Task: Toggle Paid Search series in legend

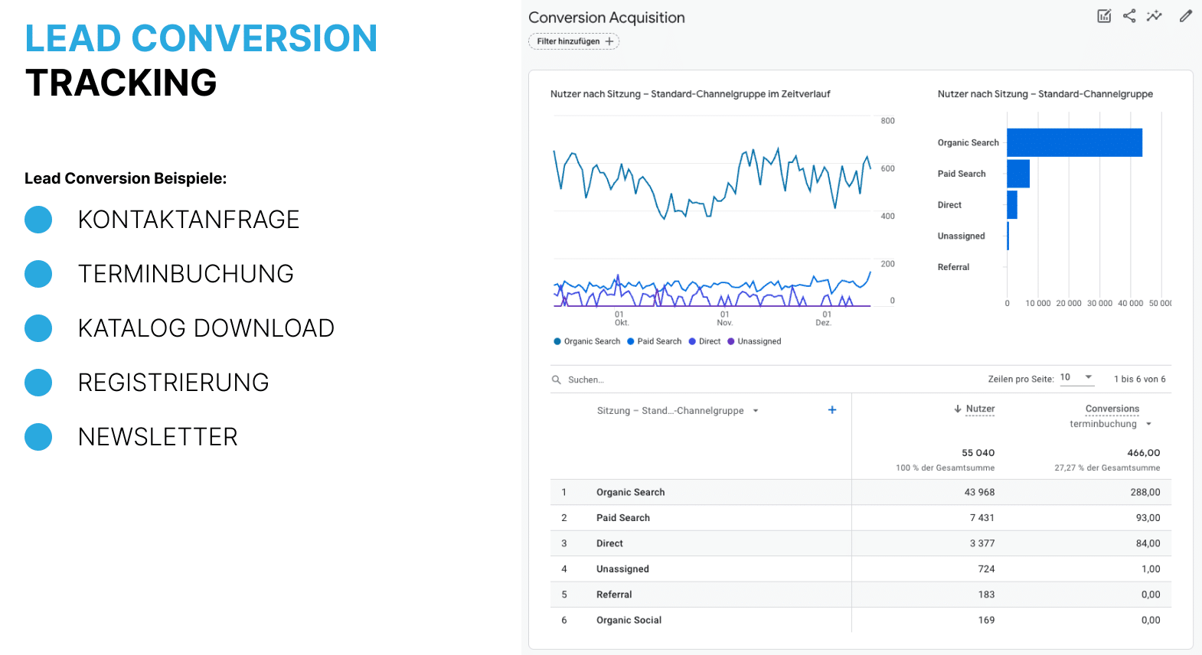Action: click(x=654, y=341)
